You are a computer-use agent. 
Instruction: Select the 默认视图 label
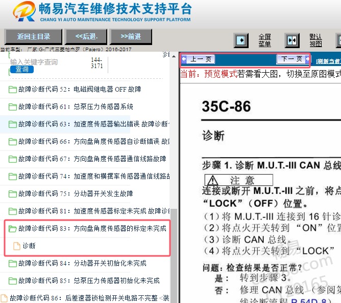[x=316, y=40]
